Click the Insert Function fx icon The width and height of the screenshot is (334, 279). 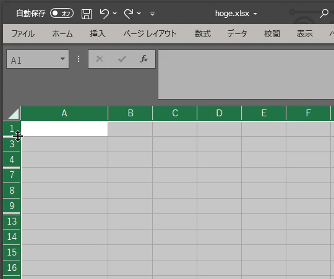144,59
